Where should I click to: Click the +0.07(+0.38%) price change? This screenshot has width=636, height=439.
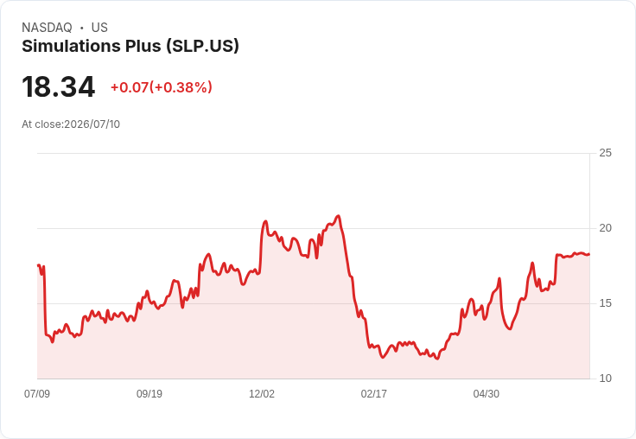(x=162, y=87)
